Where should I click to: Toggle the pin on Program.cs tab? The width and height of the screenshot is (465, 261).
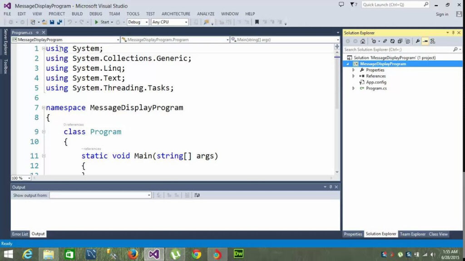pyautogui.click(x=37, y=33)
